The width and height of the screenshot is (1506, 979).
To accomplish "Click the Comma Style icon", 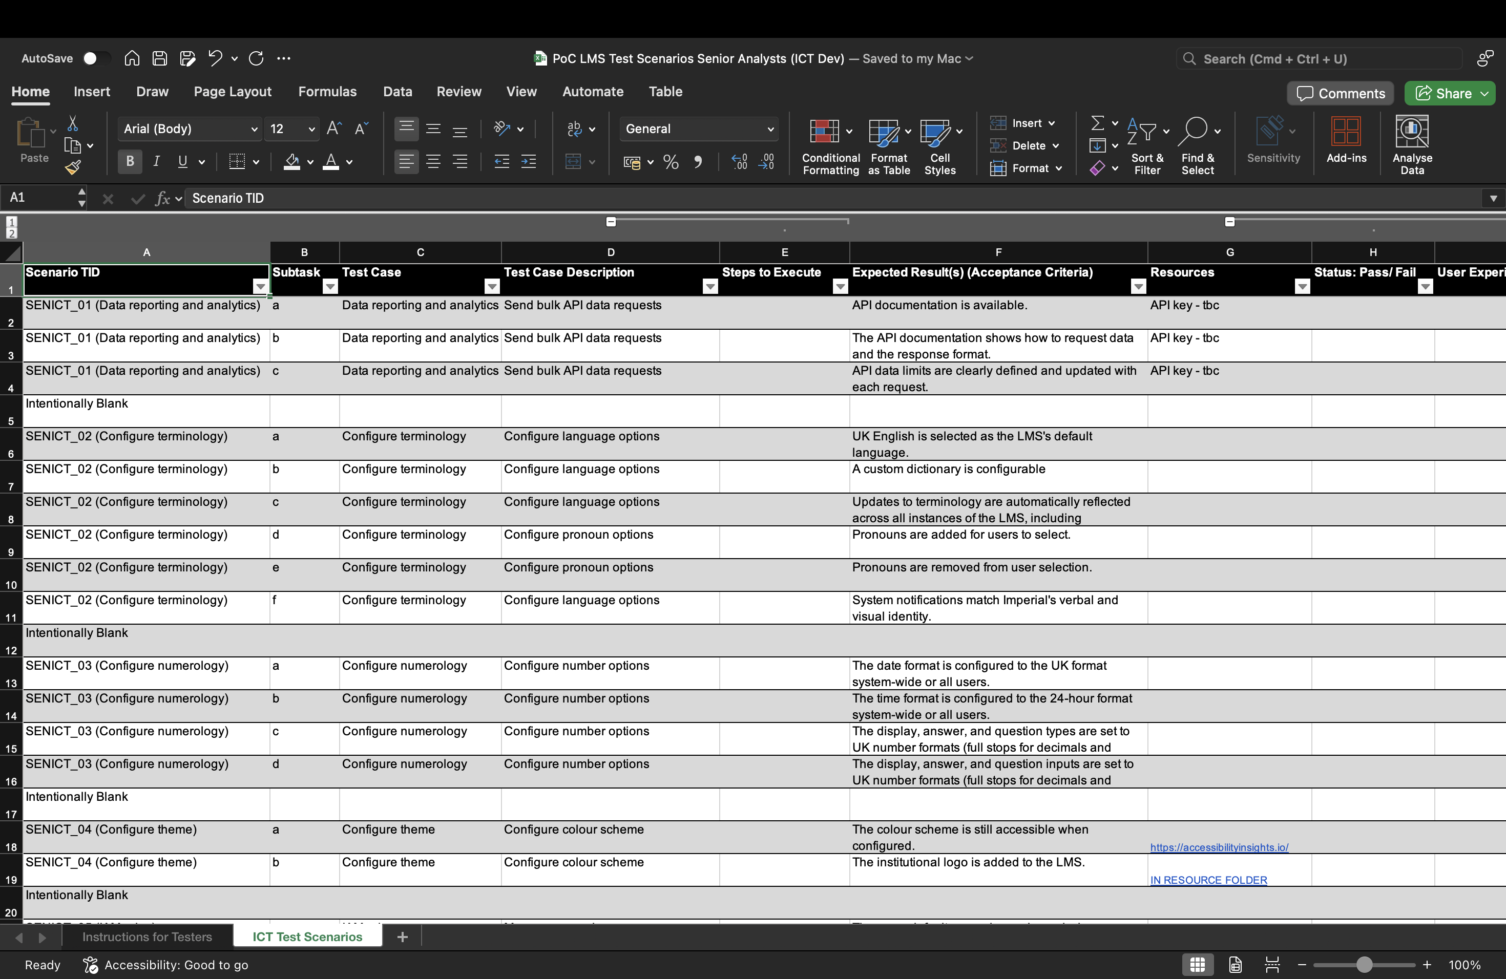I will pyautogui.click(x=698, y=162).
